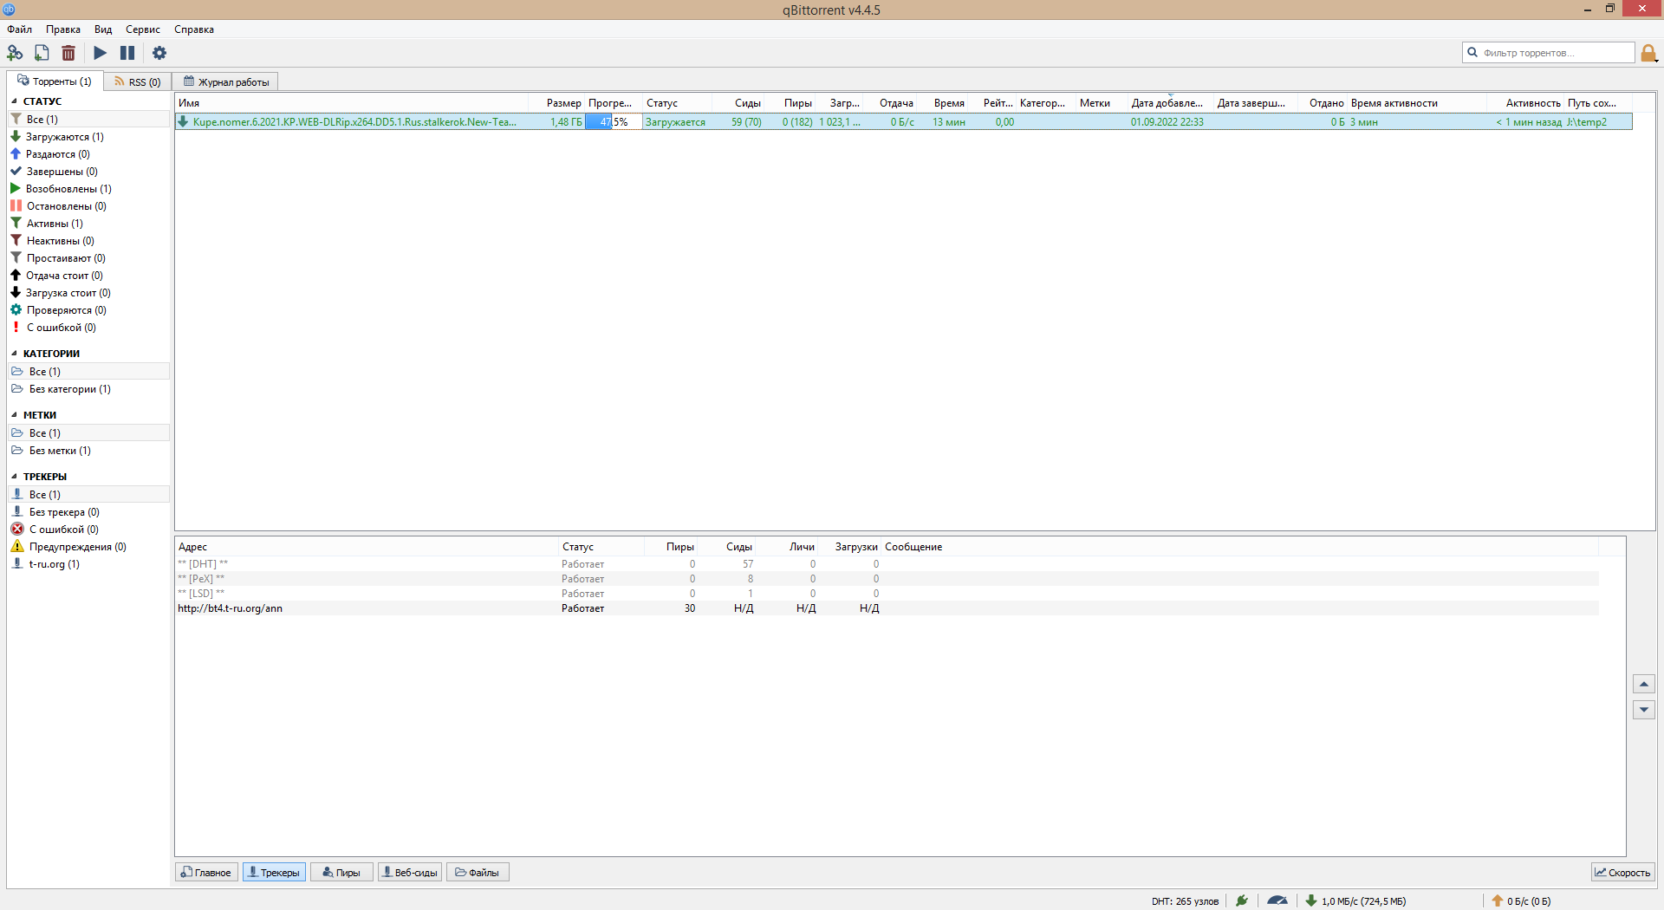Collapse the СТАТУС filter section
Viewport: 1664px width, 910px height.
point(14,101)
